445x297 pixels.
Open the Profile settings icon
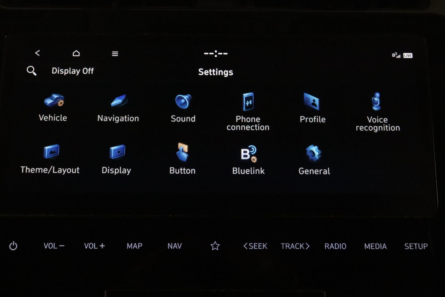point(311,102)
